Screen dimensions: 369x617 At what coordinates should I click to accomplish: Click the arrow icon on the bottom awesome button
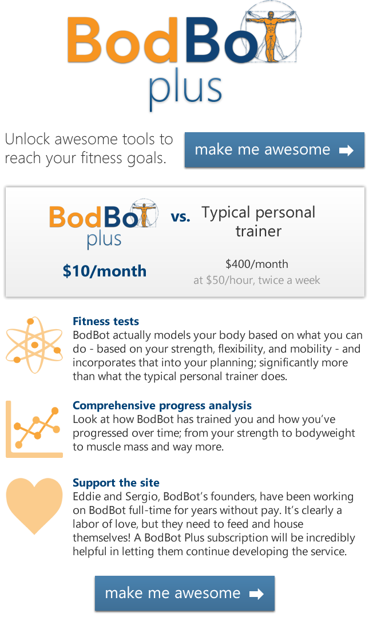click(x=256, y=594)
